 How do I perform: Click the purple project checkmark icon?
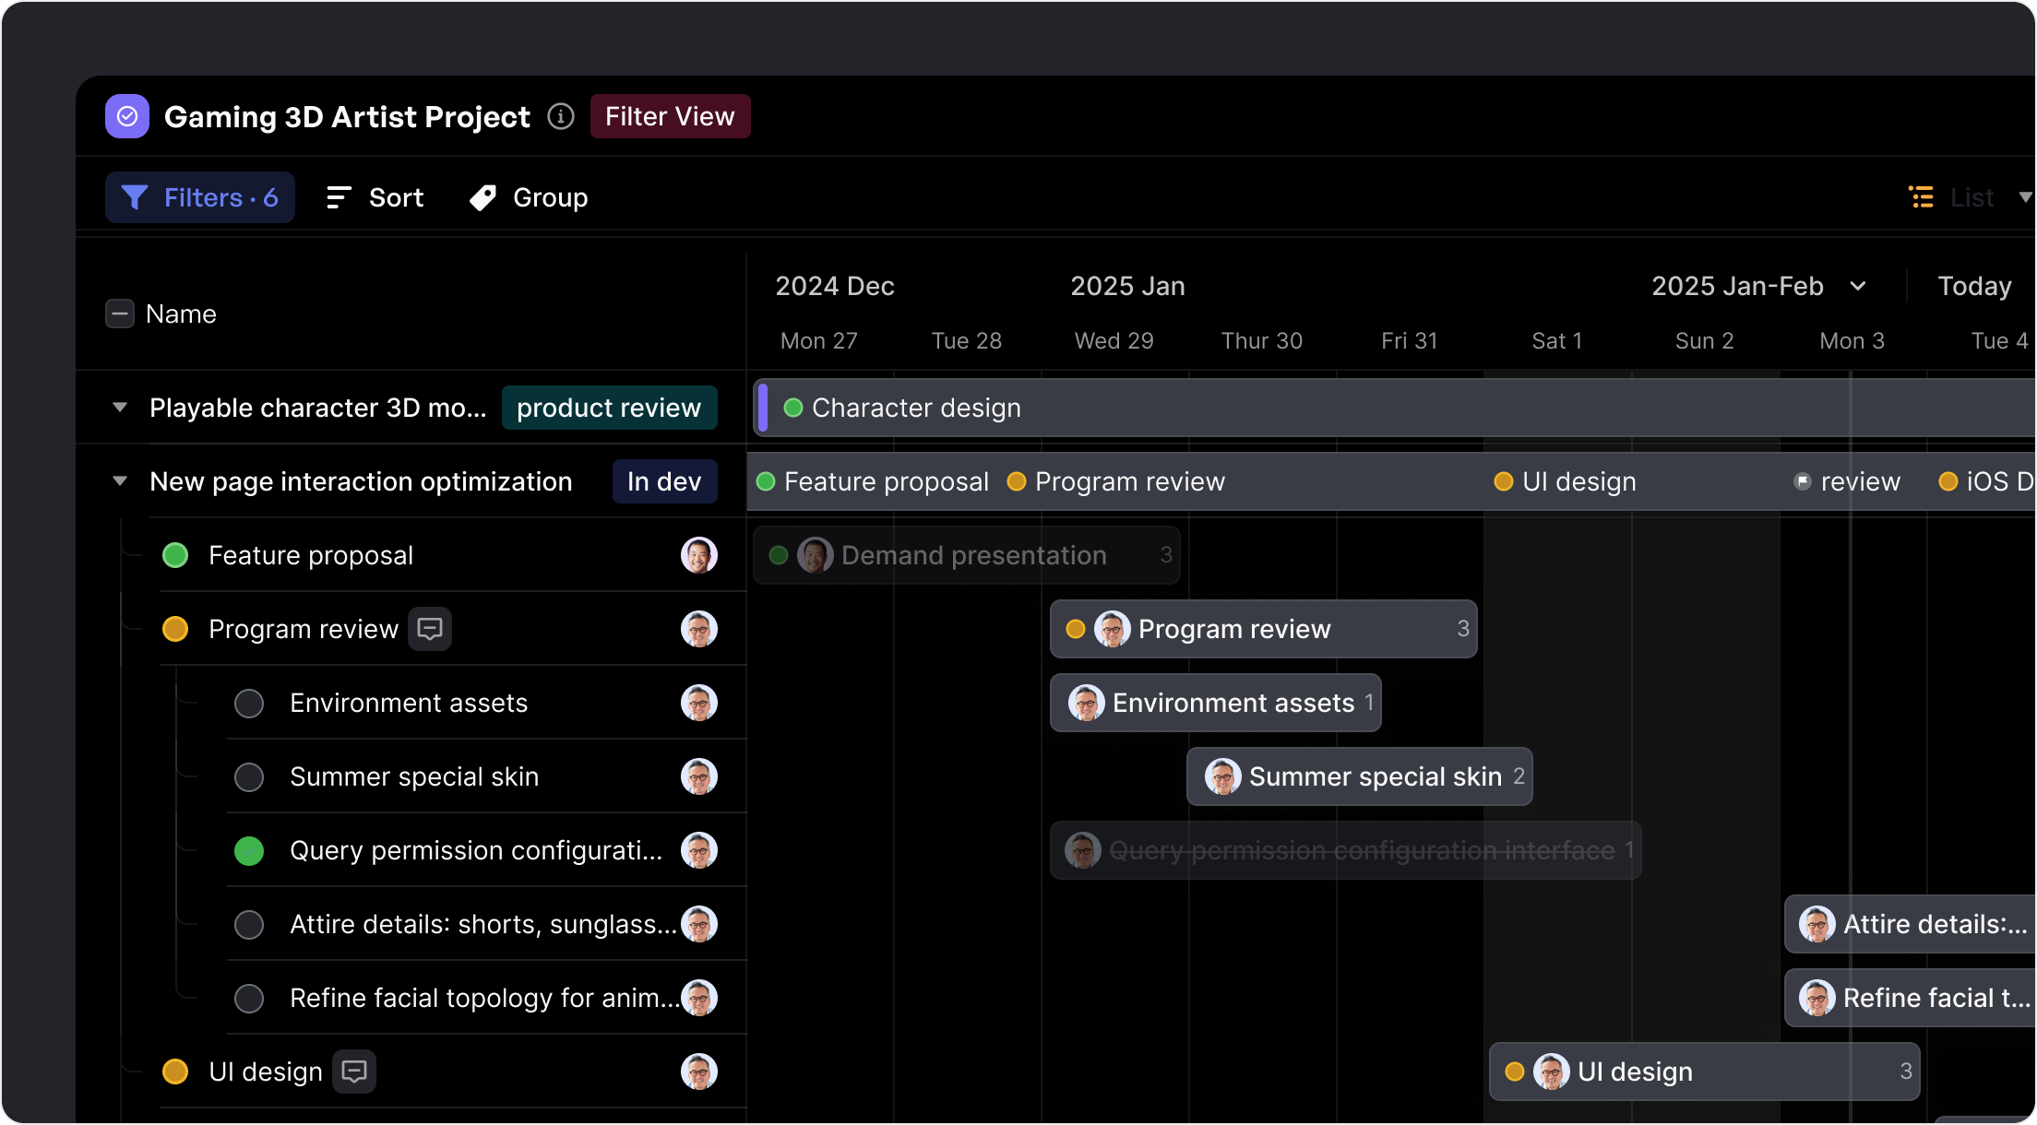(x=127, y=116)
